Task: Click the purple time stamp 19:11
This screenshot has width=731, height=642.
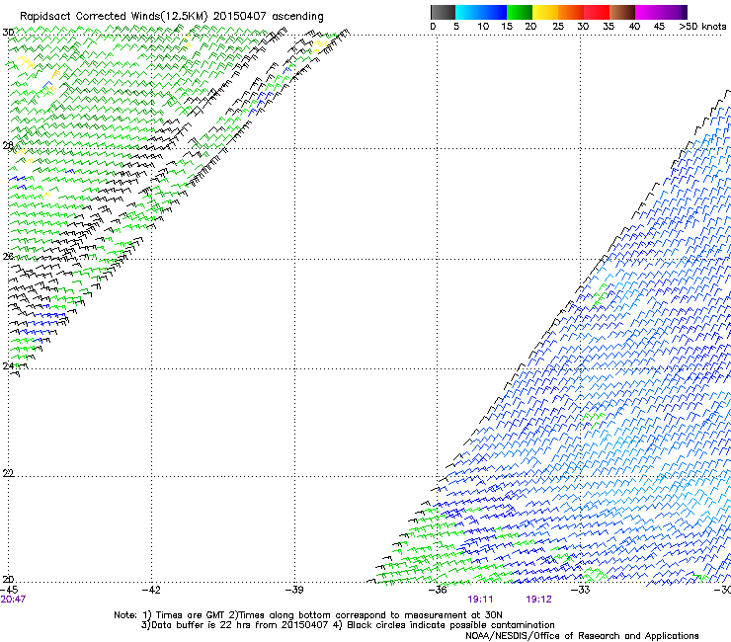Action: tap(480, 600)
